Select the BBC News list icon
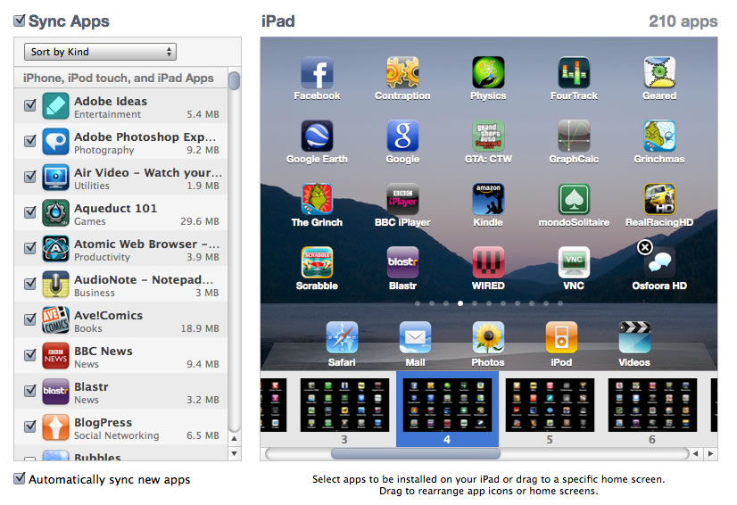Image resolution: width=737 pixels, height=505 pixels. pyautogui.click(x=55, y=355)
